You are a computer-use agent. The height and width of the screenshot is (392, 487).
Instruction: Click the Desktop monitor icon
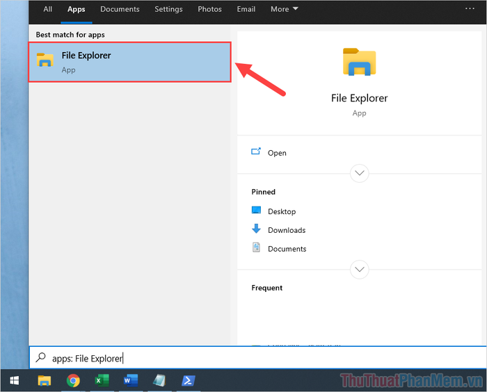point(256,210)
